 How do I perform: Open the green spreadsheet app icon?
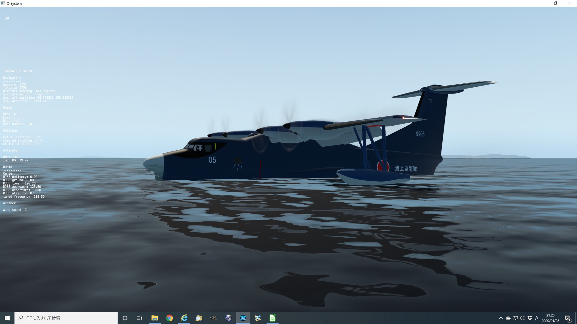click(273, 318)
